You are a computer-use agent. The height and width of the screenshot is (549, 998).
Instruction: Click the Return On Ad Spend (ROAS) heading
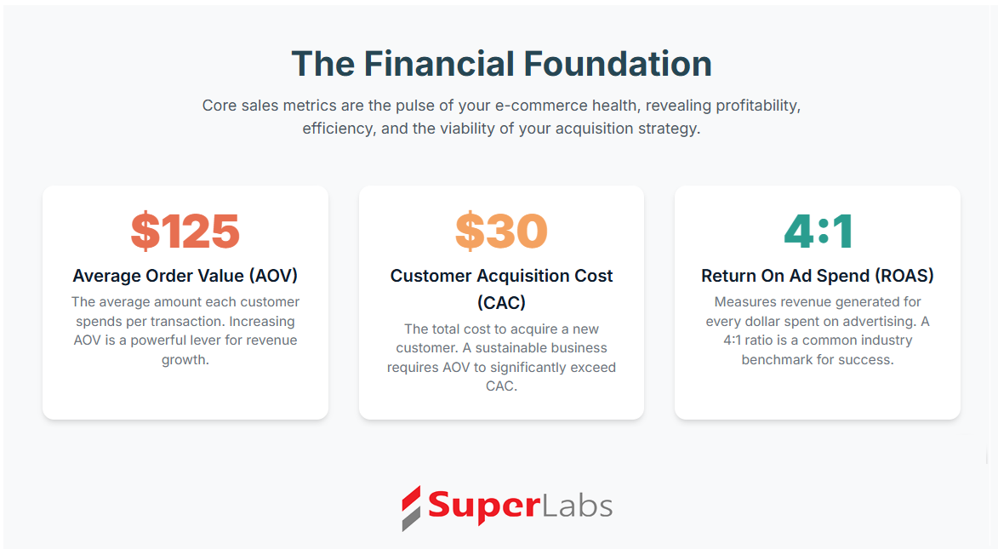(818, 276)
